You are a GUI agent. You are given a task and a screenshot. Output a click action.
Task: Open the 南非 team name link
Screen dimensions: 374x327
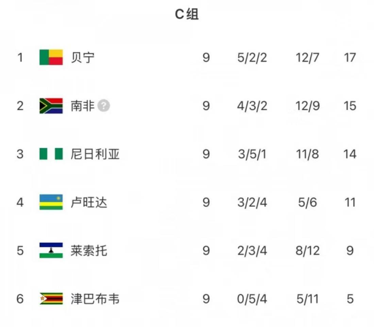(x=82, y=106)
